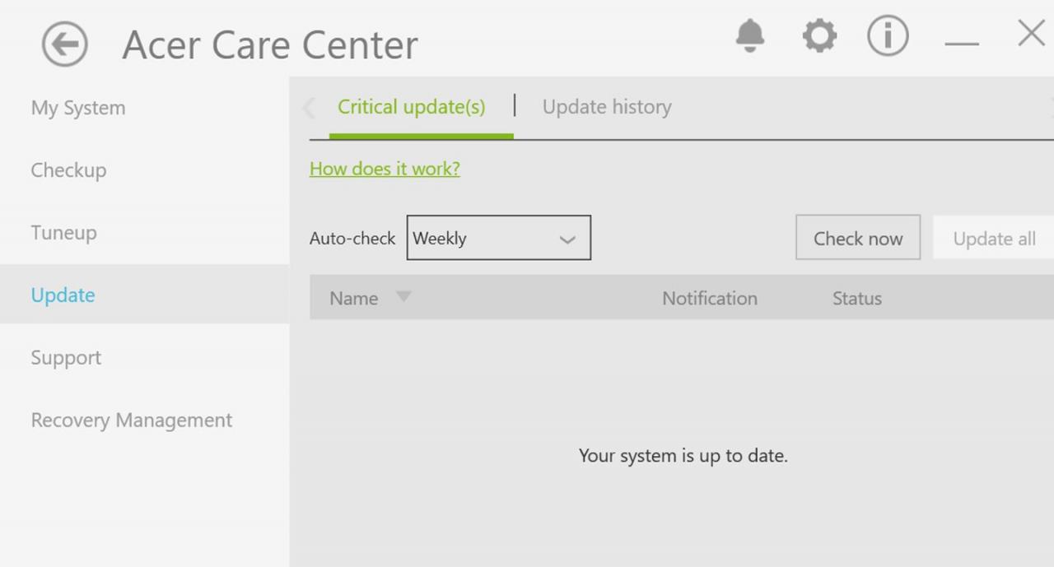The height and width of the screenshot is (567, 1054).
Task: Switch to the Critical update(s) tab
Action: pos(412,107)
